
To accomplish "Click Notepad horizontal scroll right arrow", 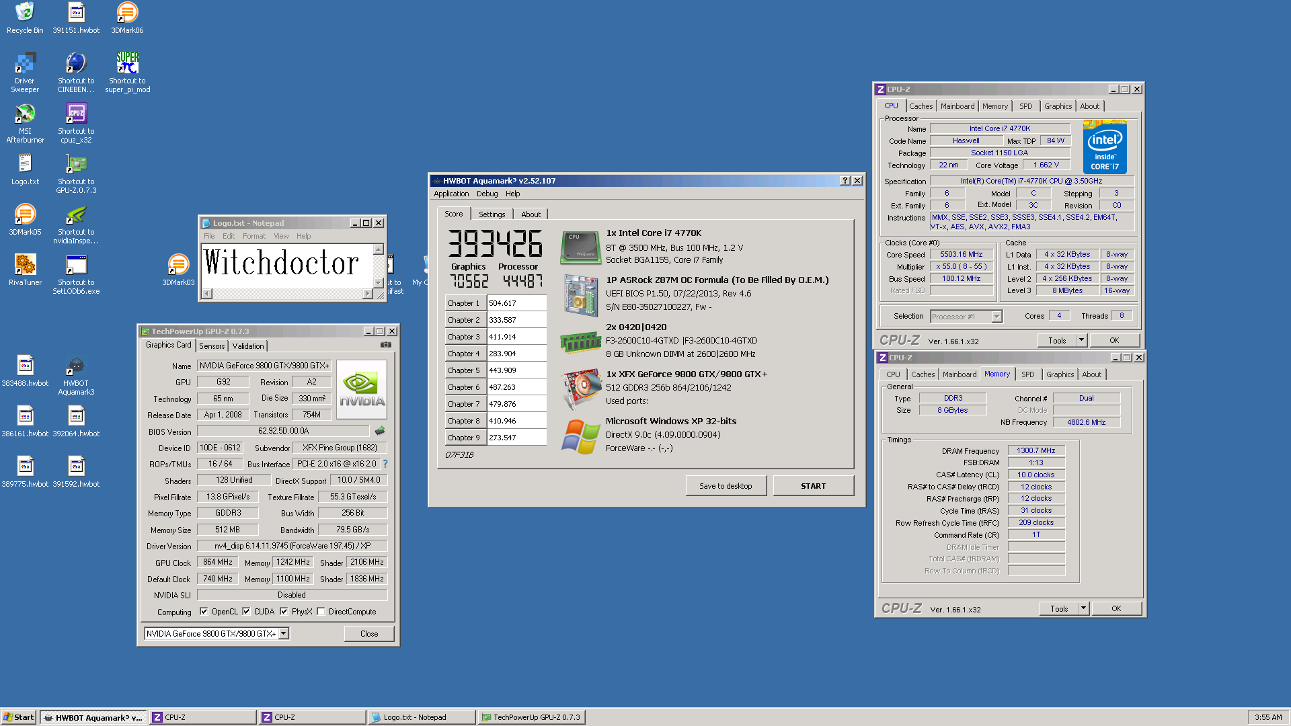I will click(x=367, y=294).
